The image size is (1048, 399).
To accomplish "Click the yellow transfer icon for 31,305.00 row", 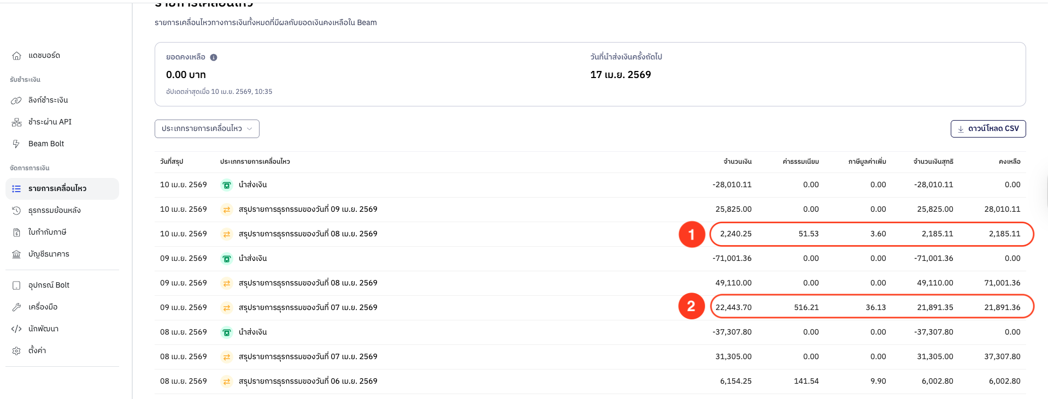I will click(x=227, y=357).
